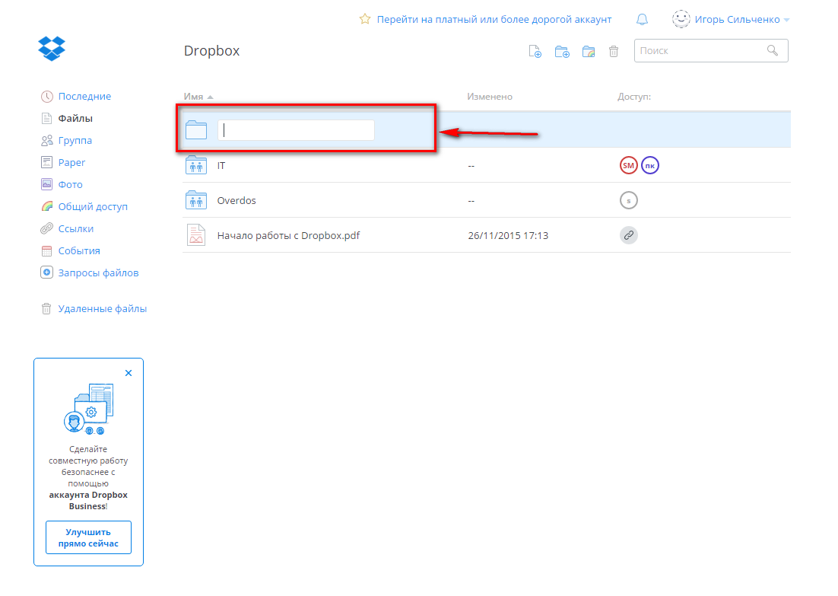Open Начало работы с Dropbox.pdf
The image size is (838, 596).
[x=289, y=235]
